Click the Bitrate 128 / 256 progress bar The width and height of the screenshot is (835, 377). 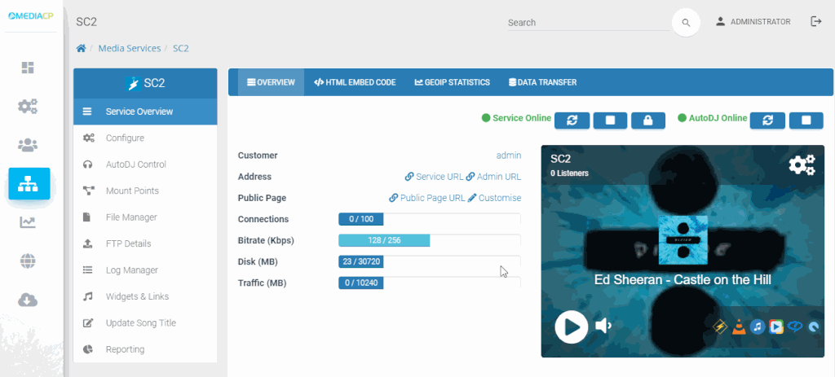(x=430, y=240)
